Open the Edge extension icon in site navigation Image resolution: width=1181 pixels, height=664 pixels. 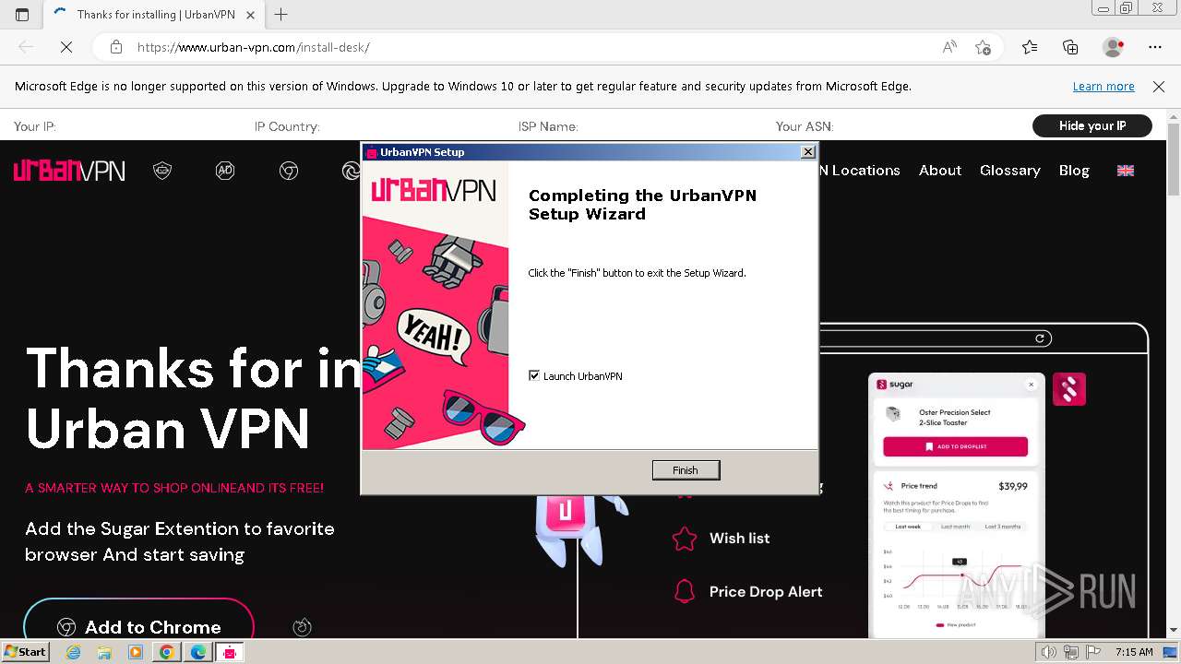pos(352,171)
